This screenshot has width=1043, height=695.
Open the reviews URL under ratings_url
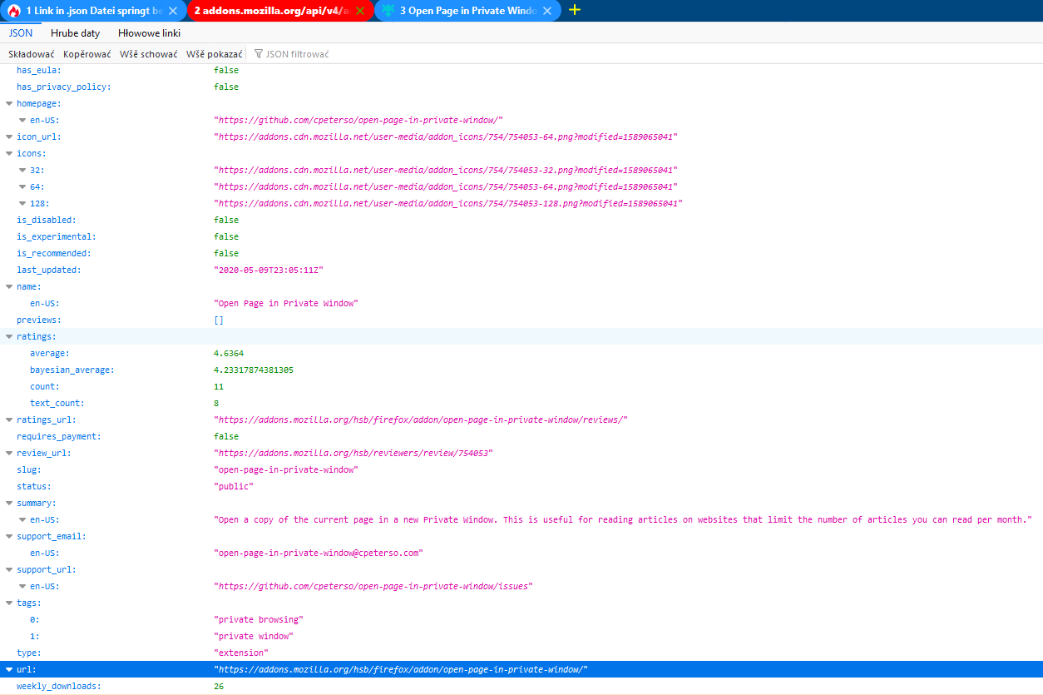pos(421,419)
